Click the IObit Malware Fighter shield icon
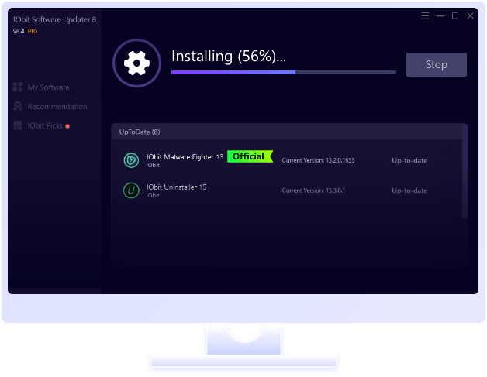The width and height of the screenshot is (487, 377). [132, 160]
